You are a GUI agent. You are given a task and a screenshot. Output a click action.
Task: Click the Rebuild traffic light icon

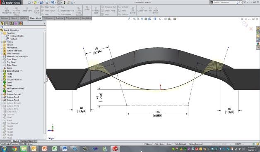65,2
